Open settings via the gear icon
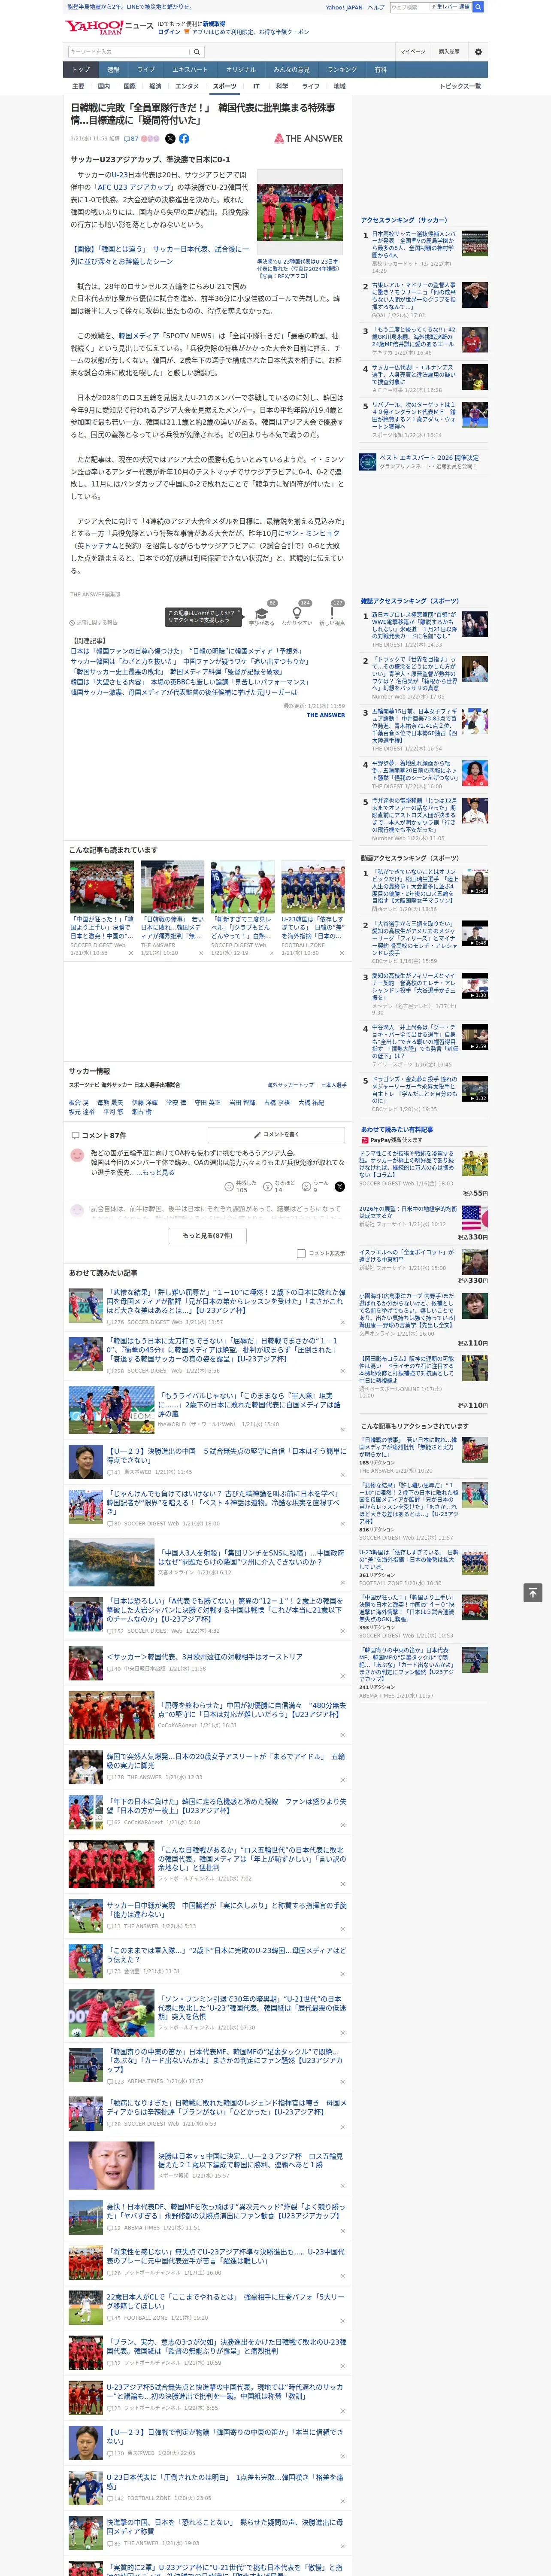 tap(478, 52)
